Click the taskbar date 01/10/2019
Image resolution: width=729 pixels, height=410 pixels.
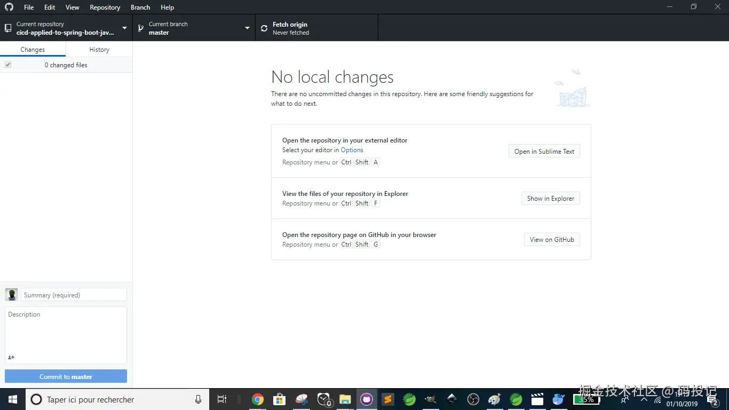(682, 404)
